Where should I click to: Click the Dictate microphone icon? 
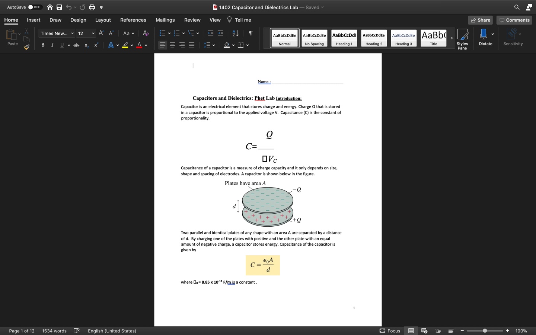(483, 34)
